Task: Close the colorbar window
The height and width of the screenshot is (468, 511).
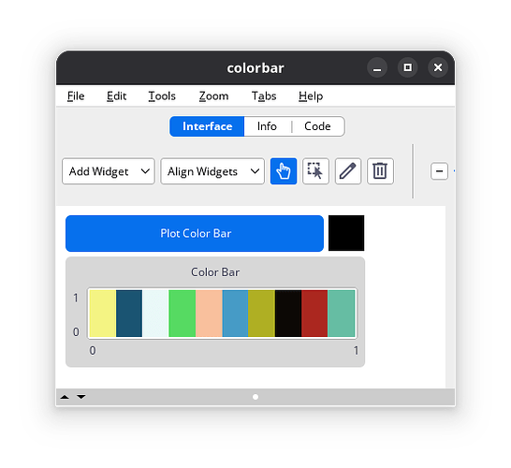Action: click(438, 67)
